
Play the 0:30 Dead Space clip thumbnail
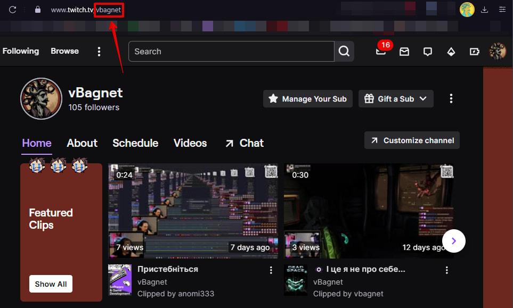[369, 211]
